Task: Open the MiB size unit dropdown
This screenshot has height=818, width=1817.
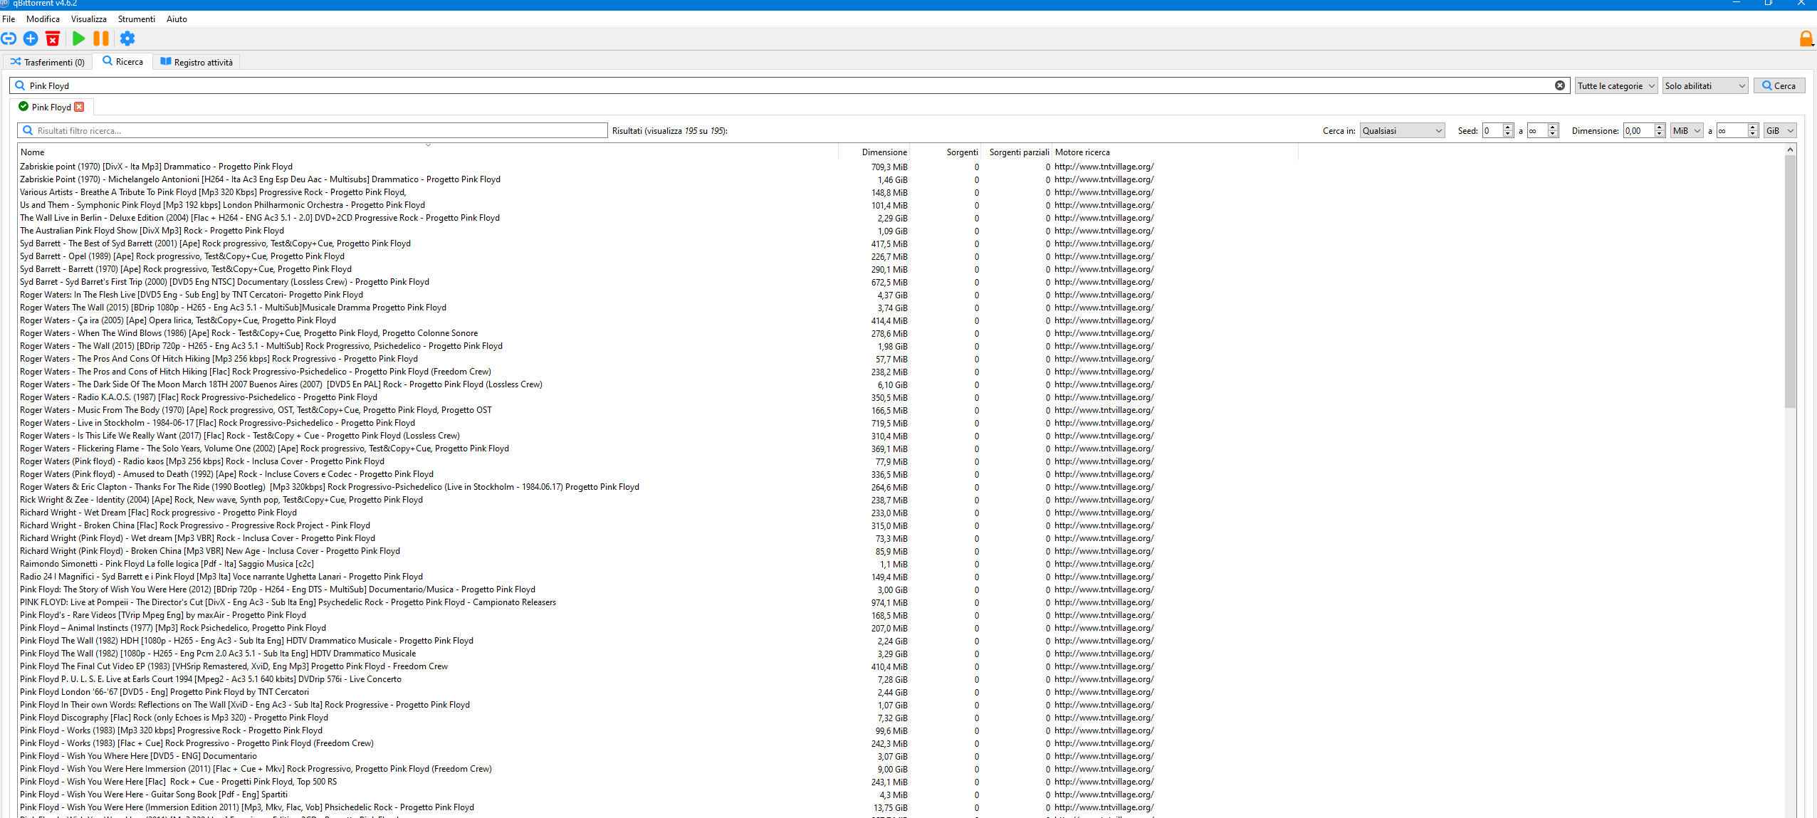Action: click(x=1687, y=130)
